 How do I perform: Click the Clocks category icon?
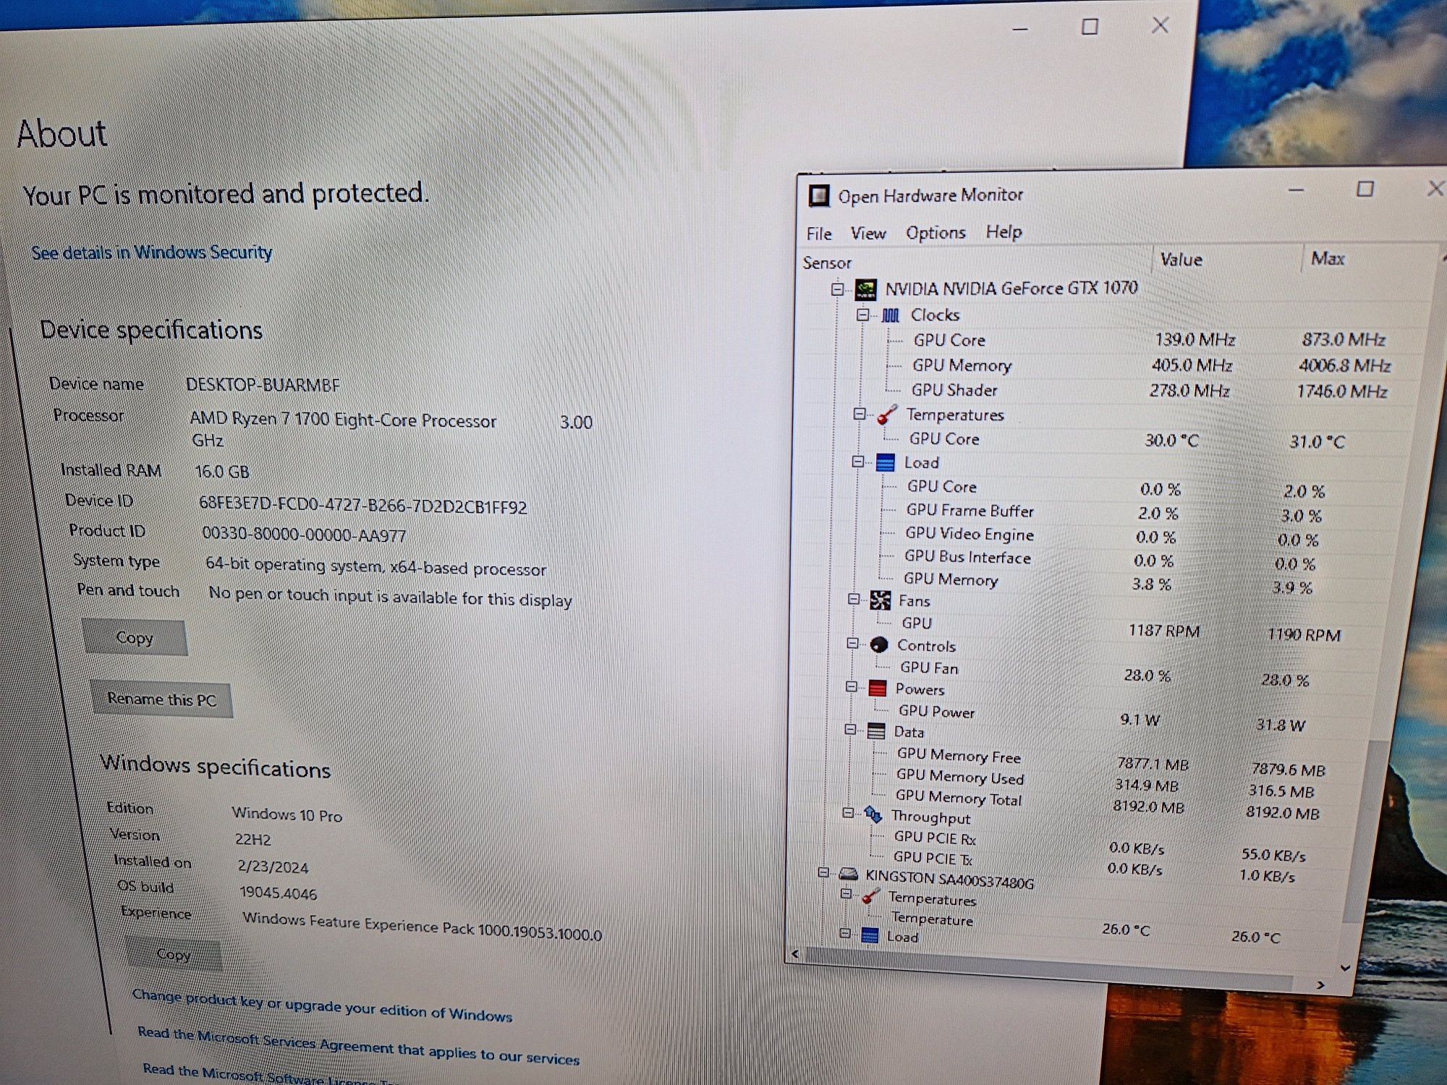[x=891, y=315]
